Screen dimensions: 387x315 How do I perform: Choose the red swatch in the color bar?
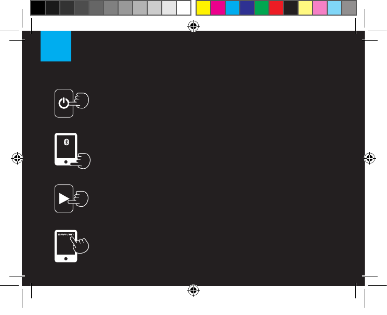276,8
